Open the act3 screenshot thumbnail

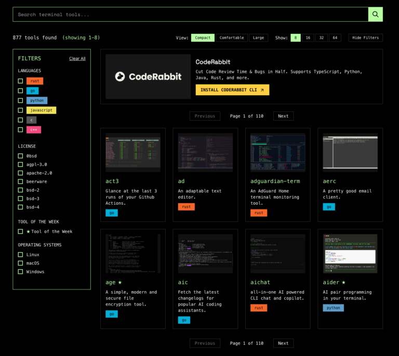click(133, 152)
